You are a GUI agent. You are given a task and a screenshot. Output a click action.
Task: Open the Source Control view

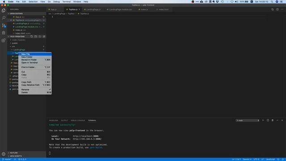[4, 25]
